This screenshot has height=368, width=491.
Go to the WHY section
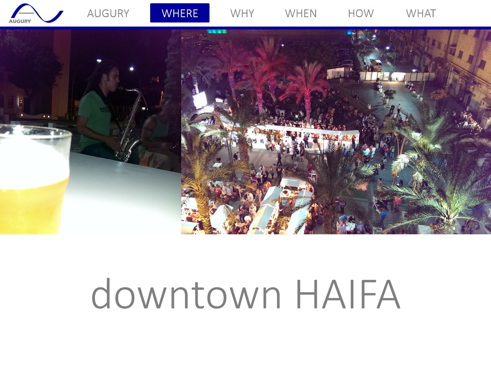[x=242, y=13]
